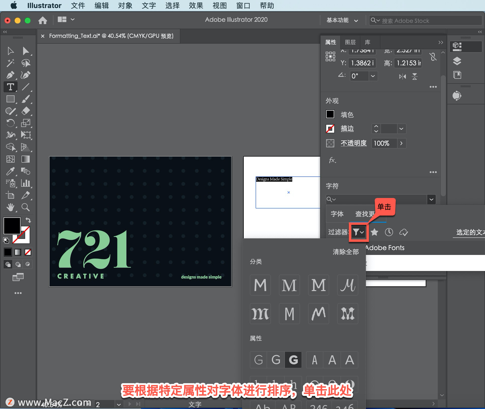Open the 窗口 menu
This screenshot has width=485, height=409.
point(243,6)
